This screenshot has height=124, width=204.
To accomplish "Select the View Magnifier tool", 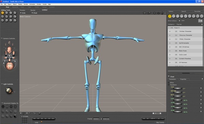I will point(7,20).
